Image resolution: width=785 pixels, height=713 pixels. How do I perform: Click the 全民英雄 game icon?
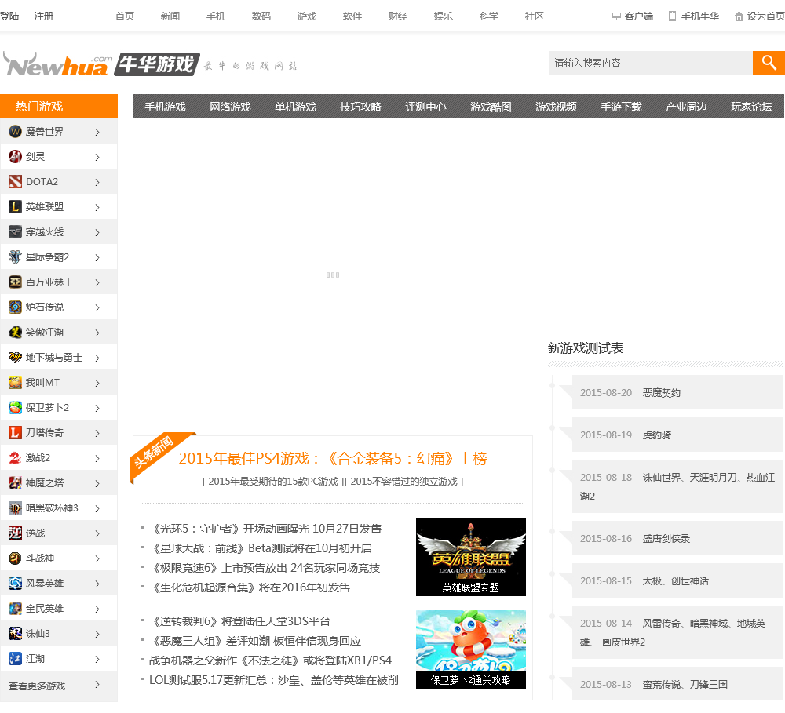(x=16, y=609)
